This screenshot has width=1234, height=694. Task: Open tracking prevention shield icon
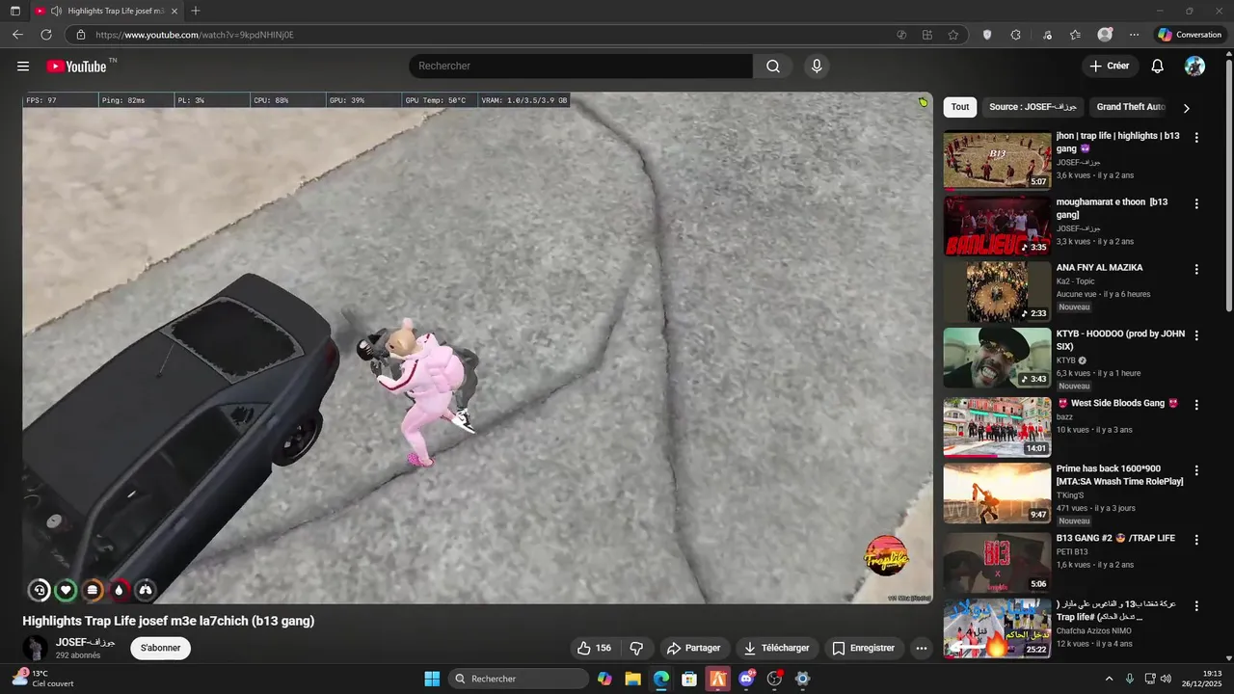point(987,35)
